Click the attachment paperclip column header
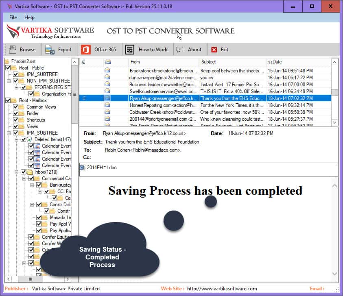 83,62
